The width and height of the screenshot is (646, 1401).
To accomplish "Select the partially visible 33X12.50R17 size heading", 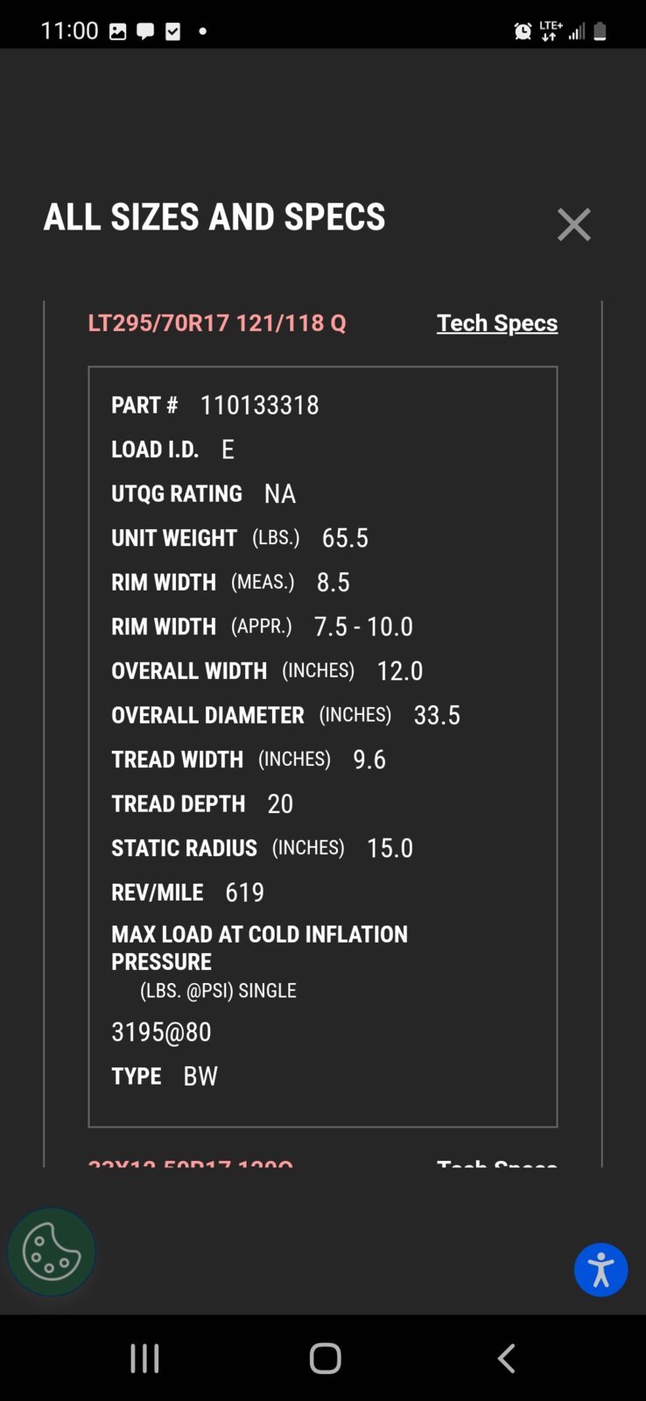I will [x=191, y=1162].
